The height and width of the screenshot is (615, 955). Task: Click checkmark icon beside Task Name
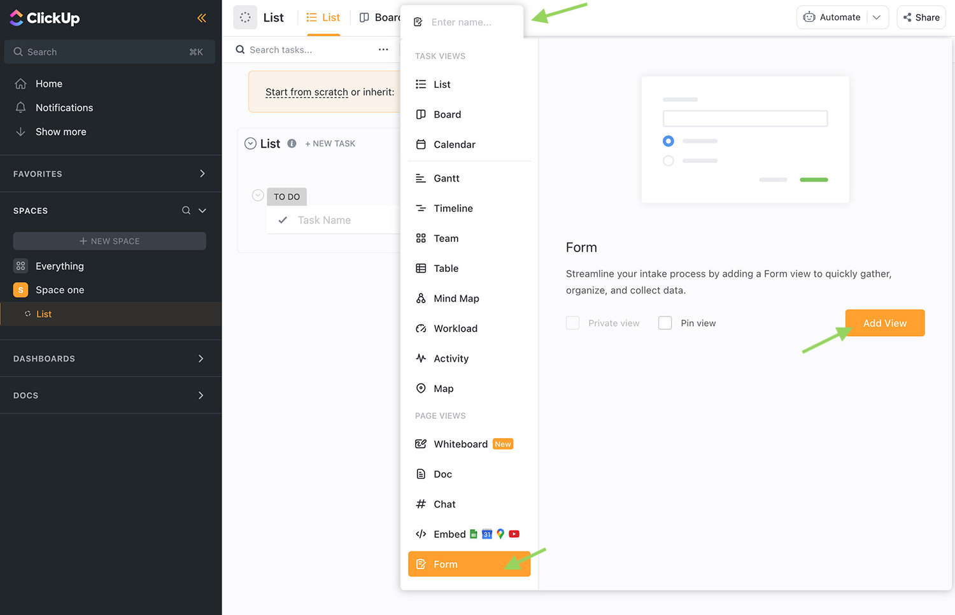pos(283,220)
